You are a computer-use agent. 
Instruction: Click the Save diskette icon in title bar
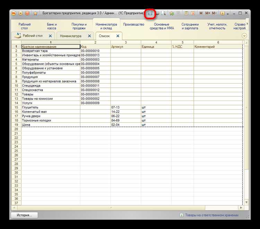click(150, 13)
